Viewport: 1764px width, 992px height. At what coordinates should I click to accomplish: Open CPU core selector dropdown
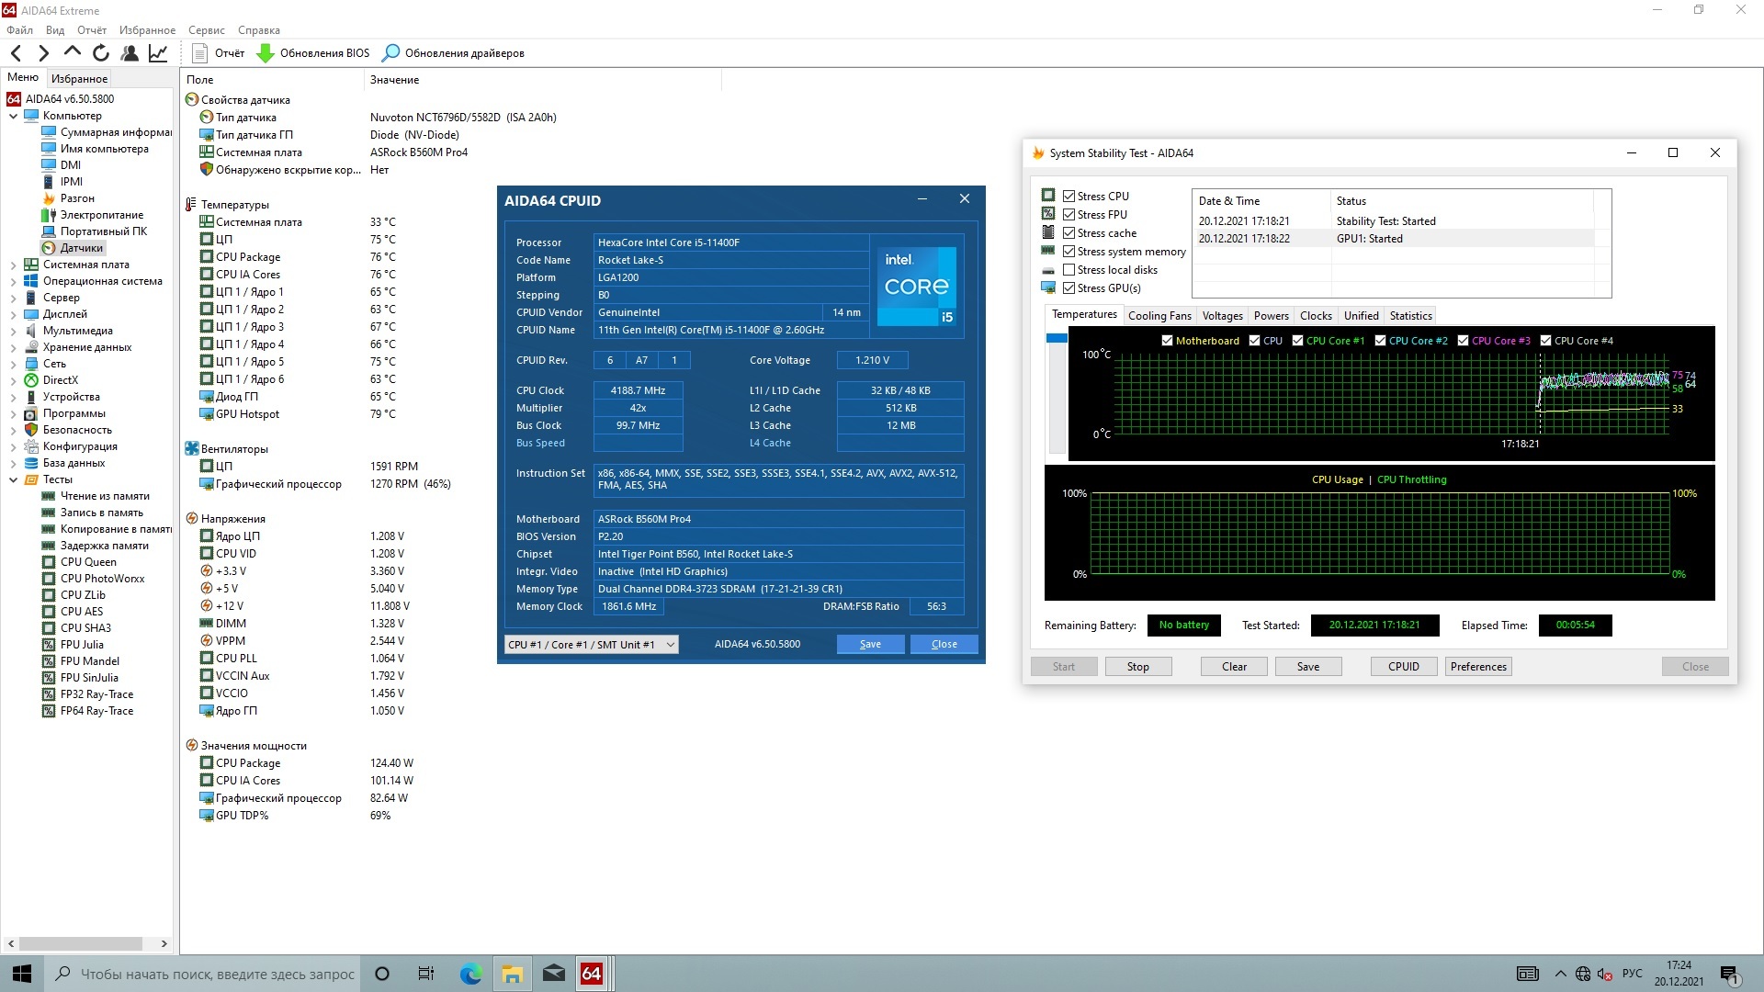(x=591, y=645)
